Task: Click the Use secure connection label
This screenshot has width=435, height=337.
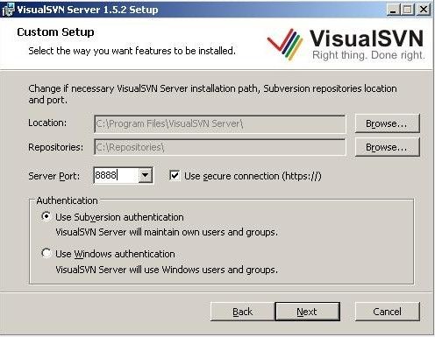Action: (253, 176)
